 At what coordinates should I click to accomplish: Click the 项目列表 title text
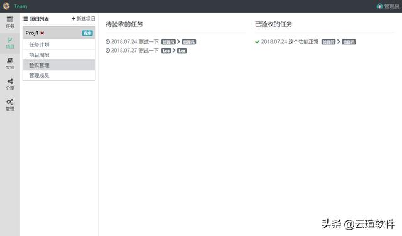(x=40, y=19)
